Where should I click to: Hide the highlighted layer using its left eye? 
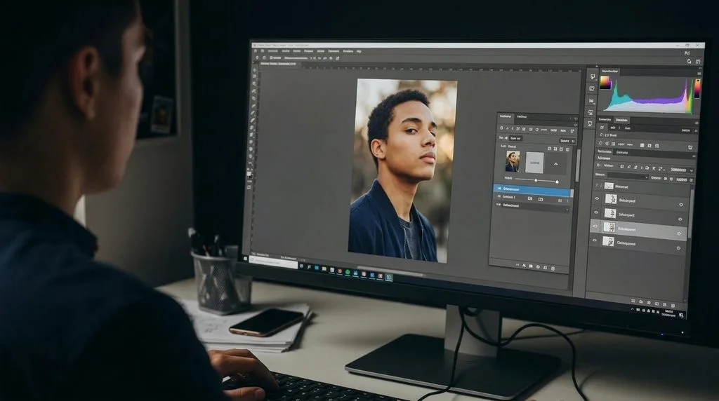(x=596, y=226)
